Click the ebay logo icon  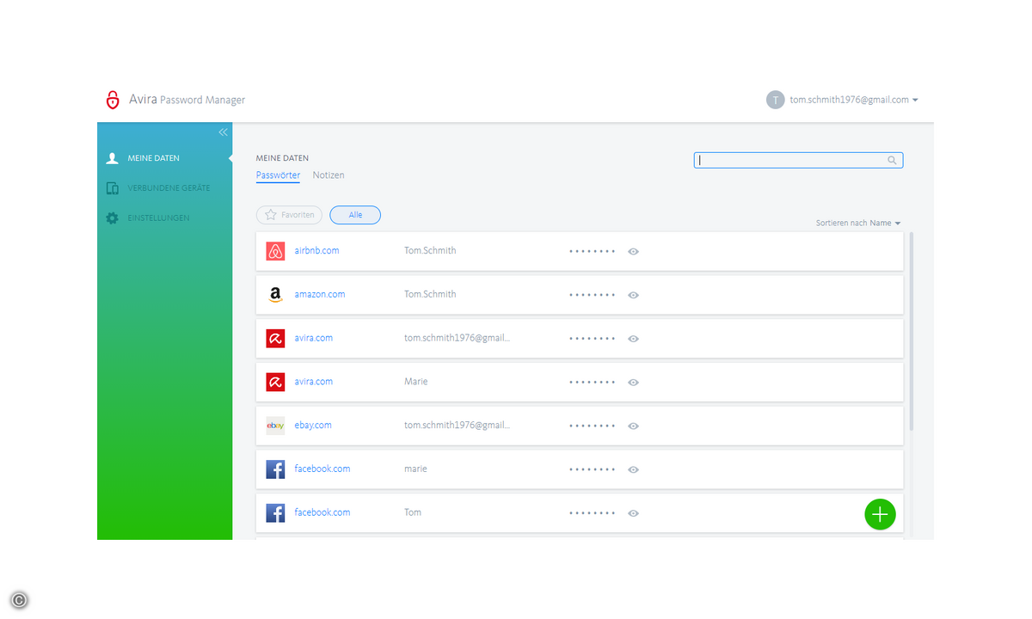[x=275, y=426]
